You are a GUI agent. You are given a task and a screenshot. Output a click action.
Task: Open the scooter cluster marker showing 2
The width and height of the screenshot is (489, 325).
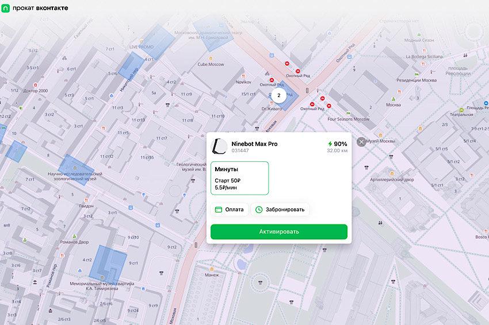[x=278, y=95]
